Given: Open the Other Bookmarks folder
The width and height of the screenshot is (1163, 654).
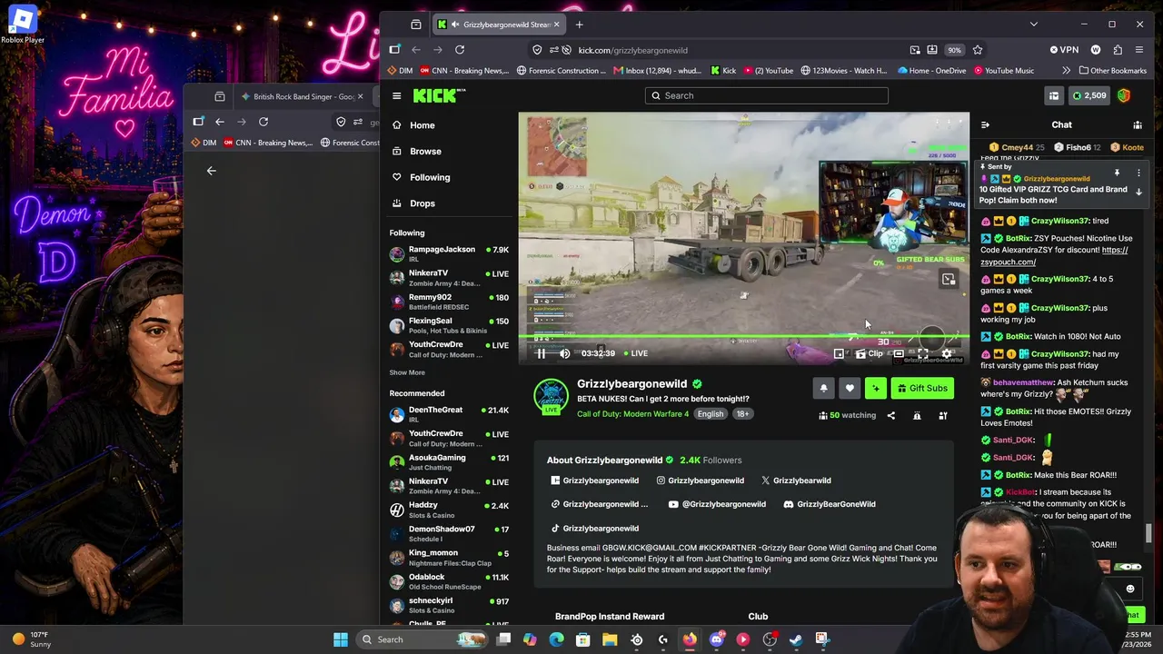Looking at the screenshot, I should pyautogui.click(x=1113, y=71).
